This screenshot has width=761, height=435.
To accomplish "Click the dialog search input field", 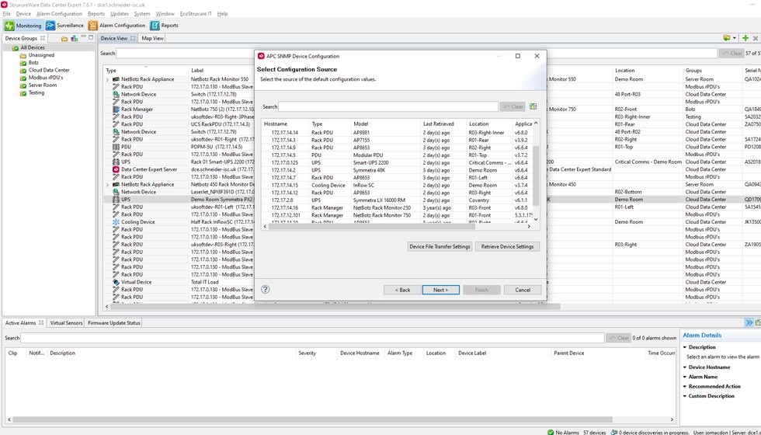I will 388,106.
